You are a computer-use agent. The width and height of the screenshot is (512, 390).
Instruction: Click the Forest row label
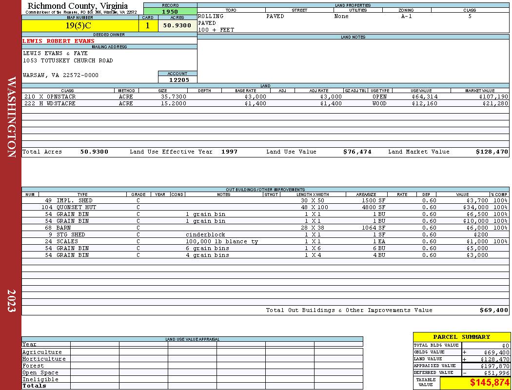pos(33,366)
